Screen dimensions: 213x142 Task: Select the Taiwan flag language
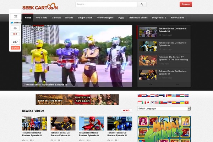pos(140,95)
